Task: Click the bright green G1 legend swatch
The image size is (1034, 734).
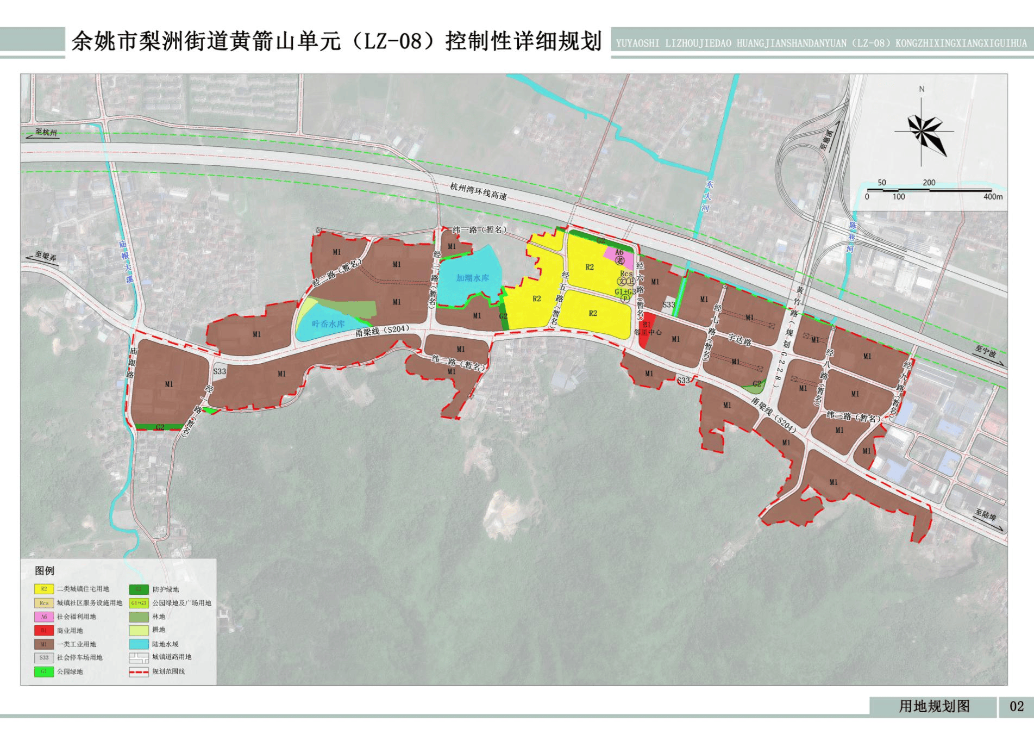Action: click(44, 672)
